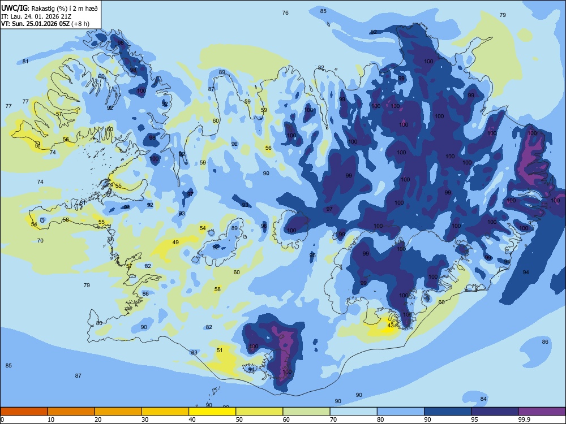Click the humidity value 96 on the map
566x424 pixels.
coord(264,226)
